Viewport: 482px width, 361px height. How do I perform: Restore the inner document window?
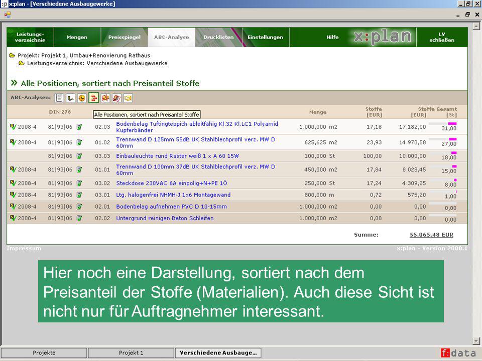click(467, 15)
